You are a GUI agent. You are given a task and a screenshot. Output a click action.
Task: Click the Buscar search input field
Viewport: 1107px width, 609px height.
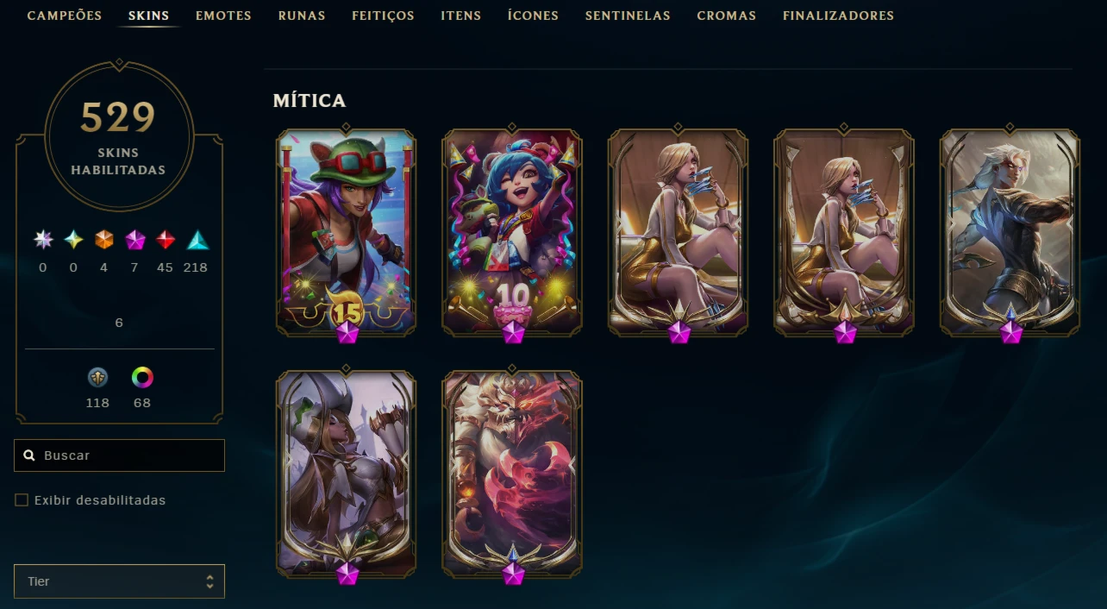(119, 455)
